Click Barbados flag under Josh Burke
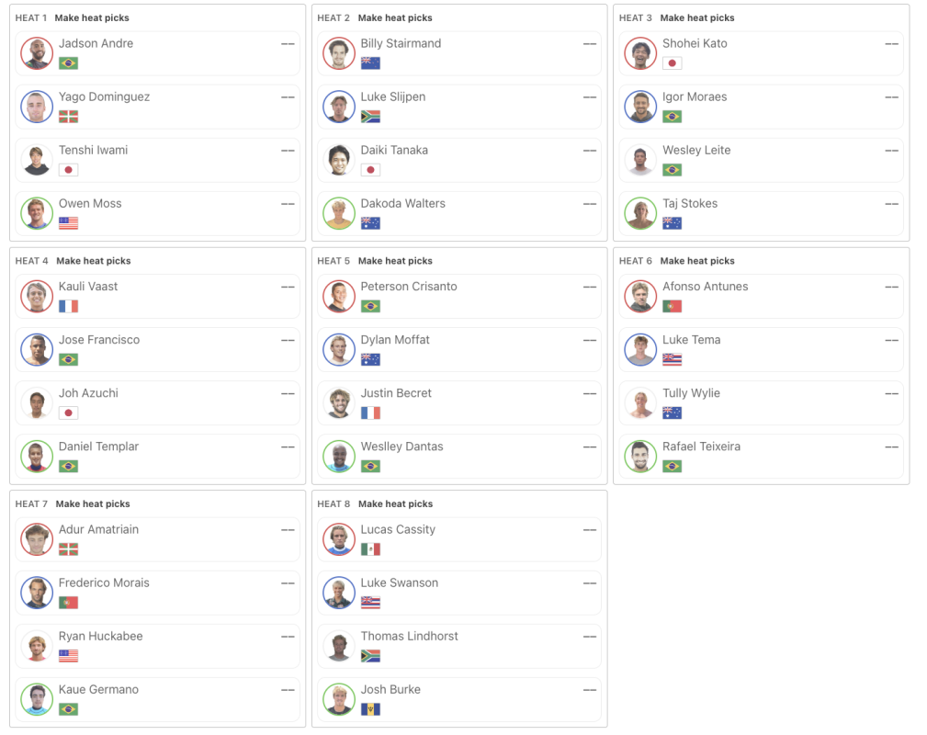Image resolution: width=927 pixels, height=735 pixels. pyautogui.click(x=370, y=709)
